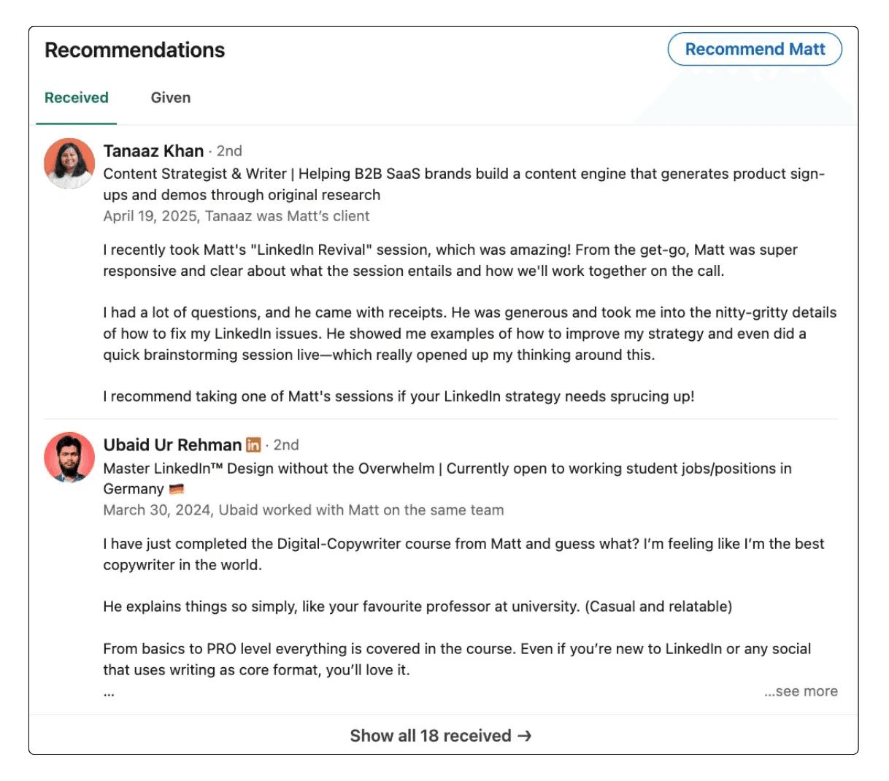Click Tanaaz's Content Strategist headline text

464,184
